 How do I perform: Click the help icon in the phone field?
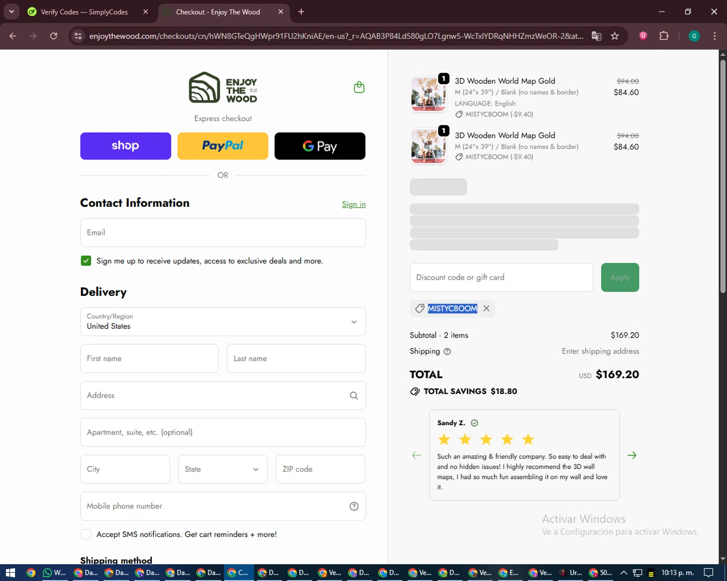[x=354, y=506]
